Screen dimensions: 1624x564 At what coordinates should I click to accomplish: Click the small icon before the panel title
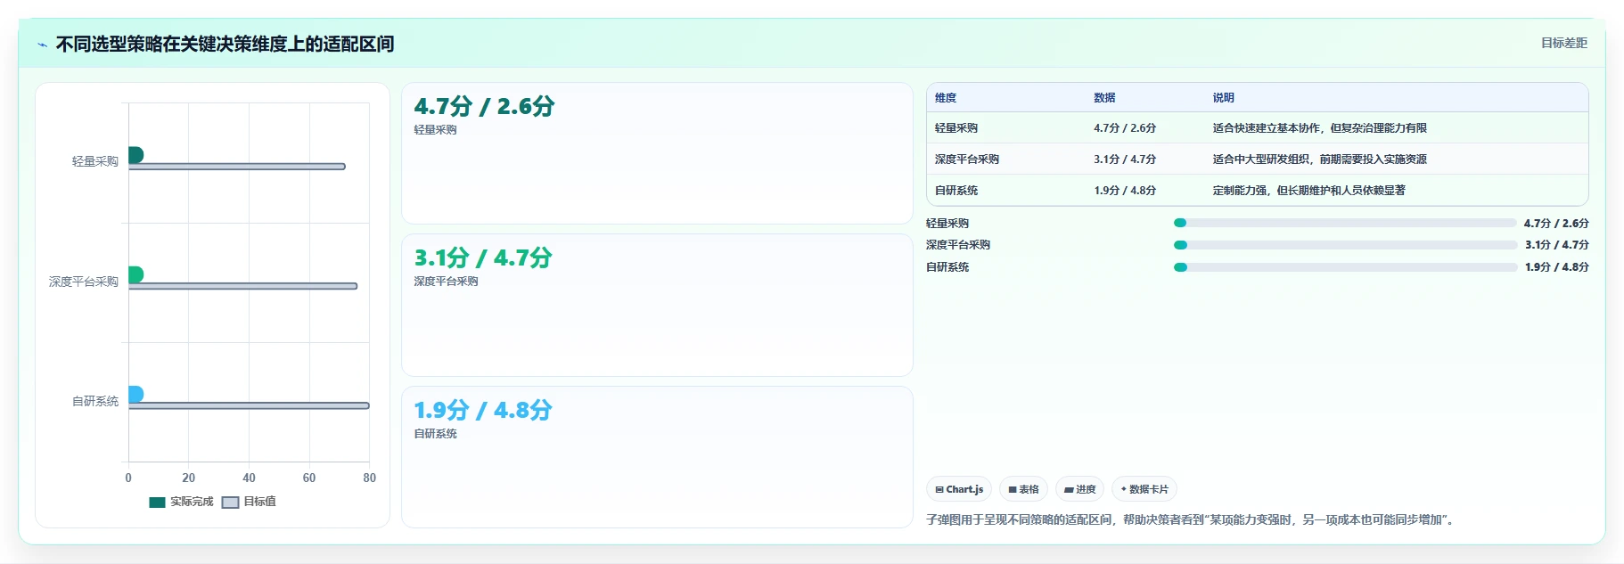tap(42, 45)
